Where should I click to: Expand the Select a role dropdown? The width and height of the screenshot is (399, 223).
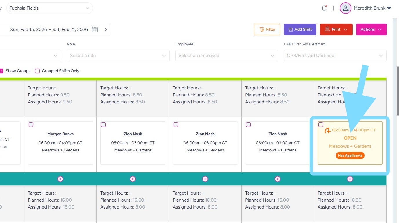tap(118, 56)
